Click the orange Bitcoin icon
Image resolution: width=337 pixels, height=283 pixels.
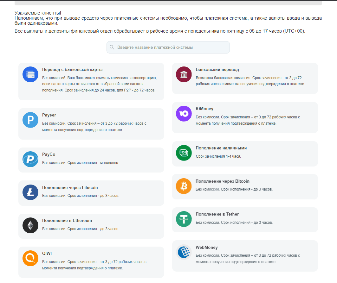pyautogui.click(x=184, y=186)
